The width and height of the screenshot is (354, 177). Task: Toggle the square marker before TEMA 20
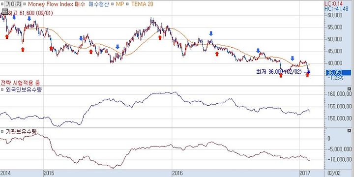(128, 4)
